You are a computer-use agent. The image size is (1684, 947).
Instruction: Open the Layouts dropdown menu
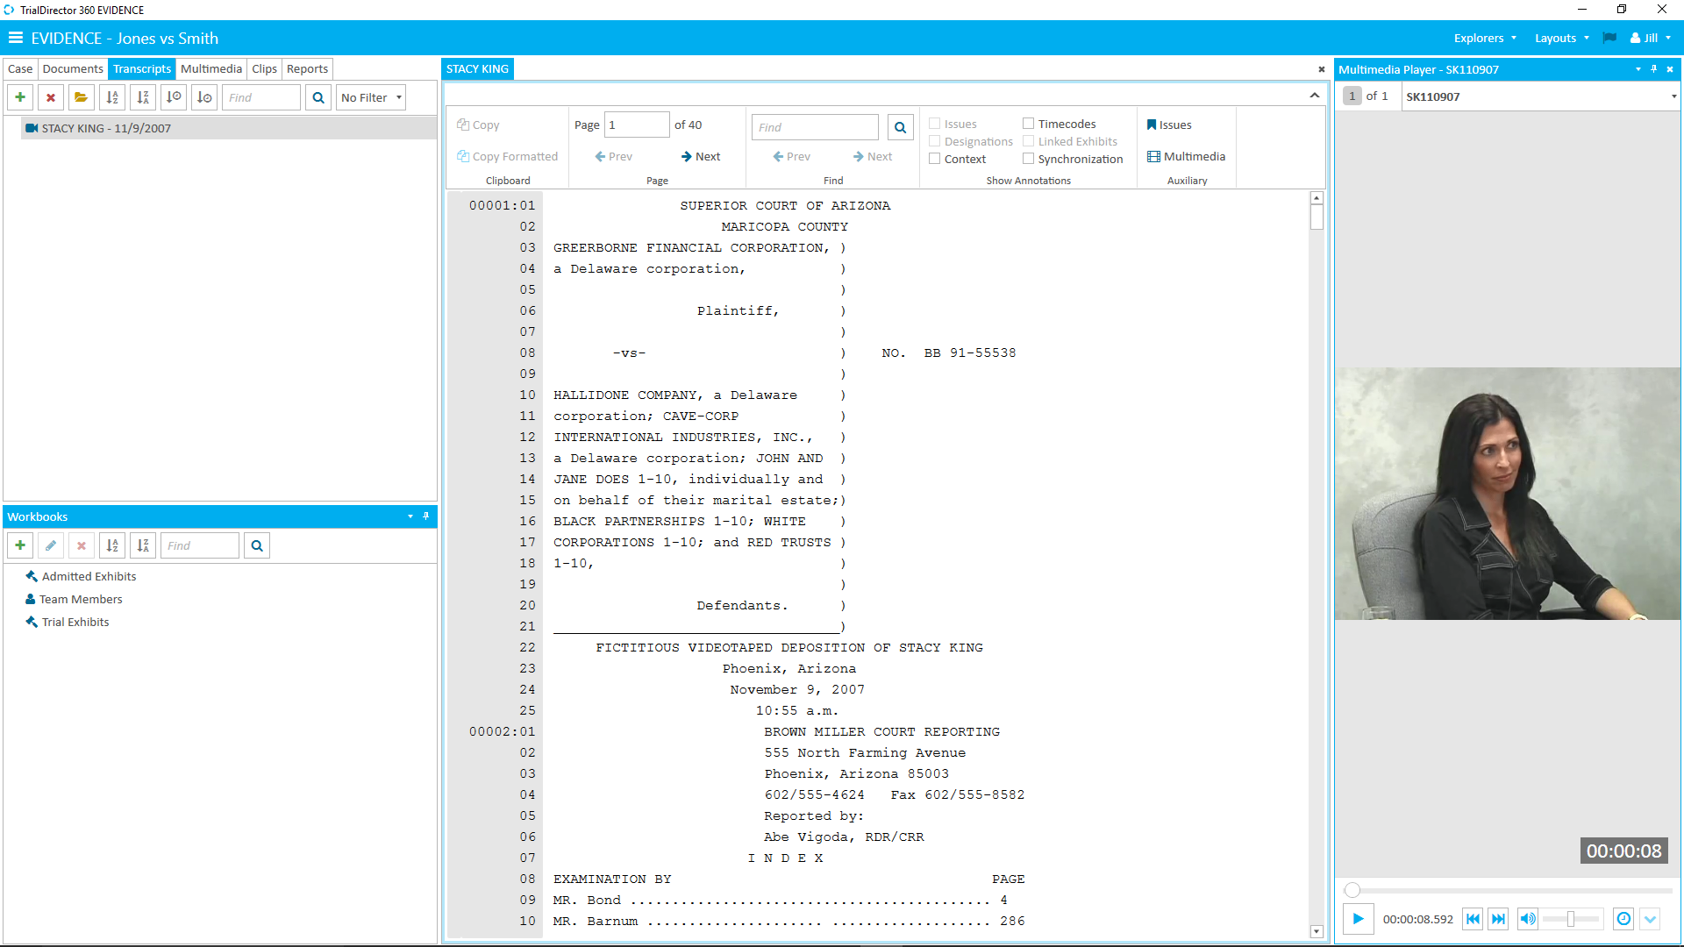[x=1561, y=38]
